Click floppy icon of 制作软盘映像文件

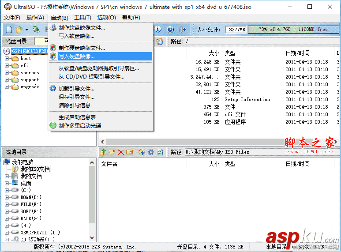[x=53, y=28]
